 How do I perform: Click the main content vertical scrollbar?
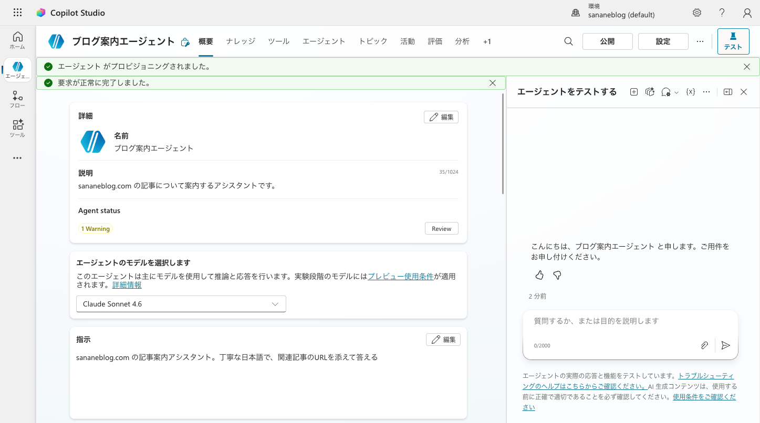point(503,144)
